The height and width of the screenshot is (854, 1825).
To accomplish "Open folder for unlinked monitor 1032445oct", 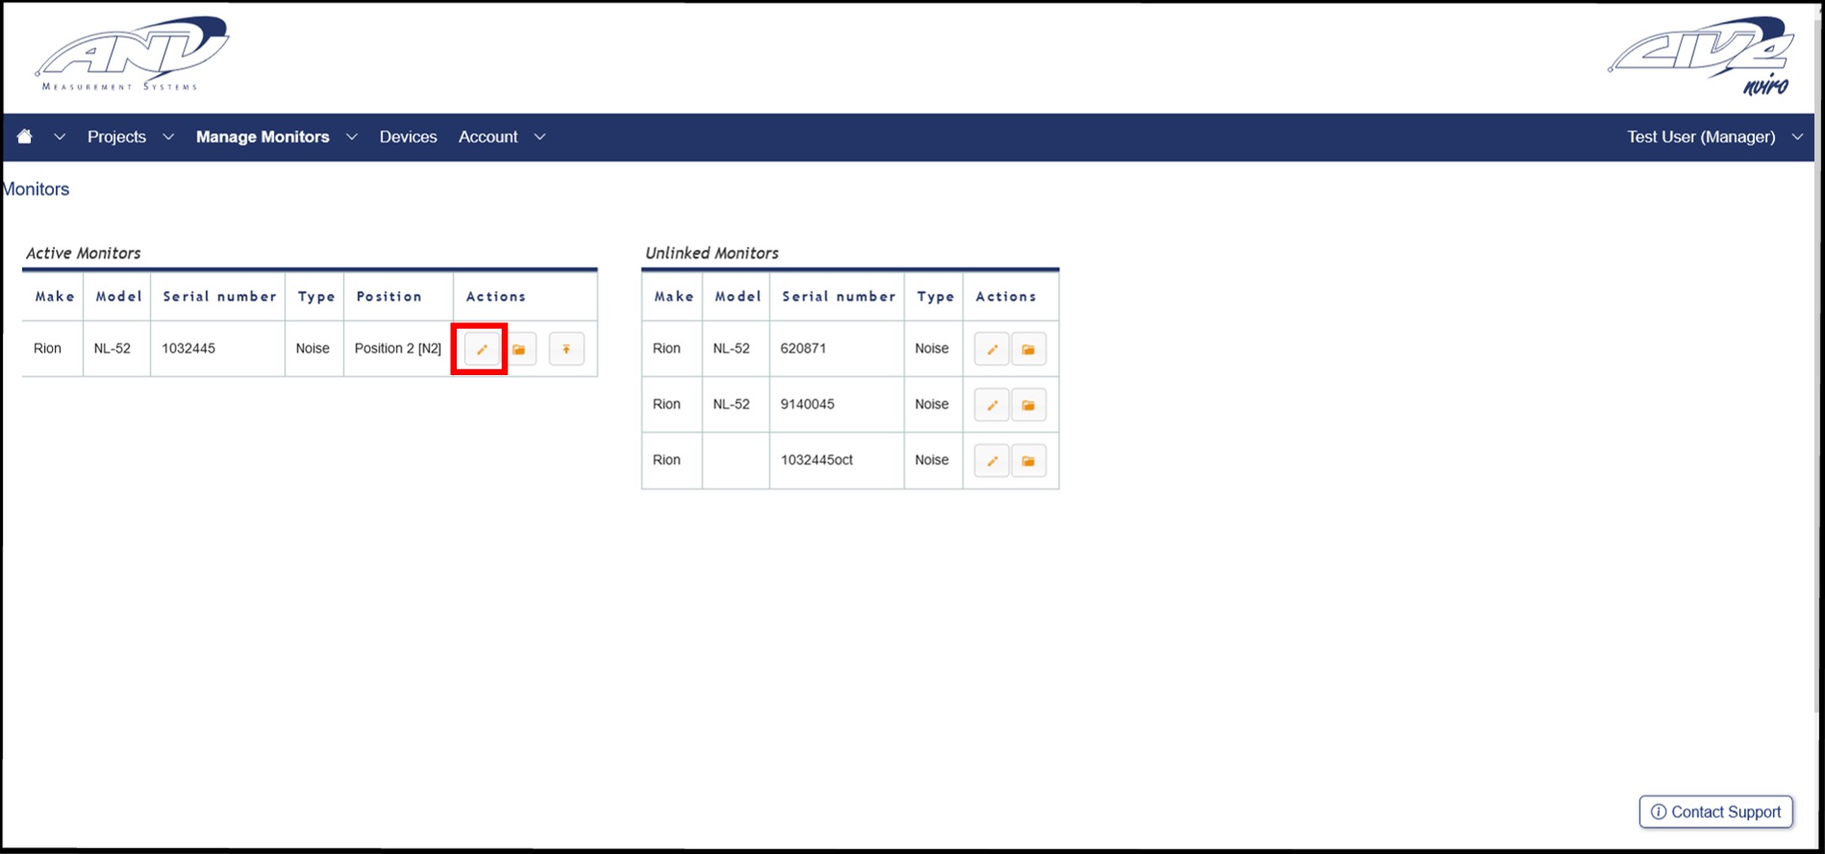I will click(1029, 461).
